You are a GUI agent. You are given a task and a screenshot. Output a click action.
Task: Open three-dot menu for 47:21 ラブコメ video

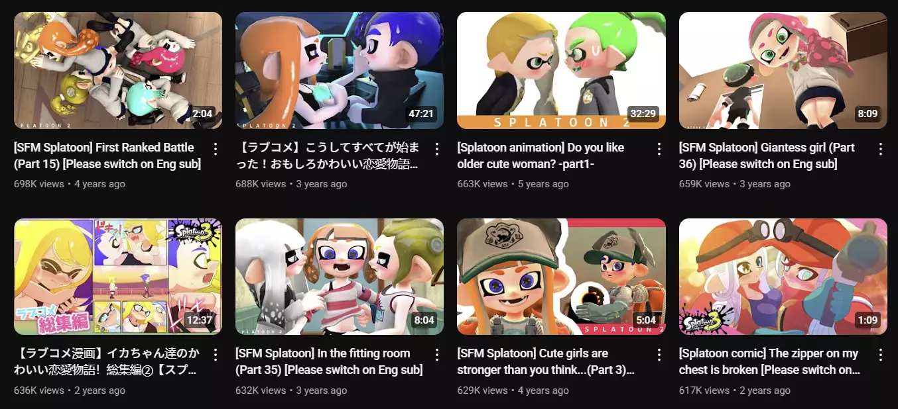[437, 149]
